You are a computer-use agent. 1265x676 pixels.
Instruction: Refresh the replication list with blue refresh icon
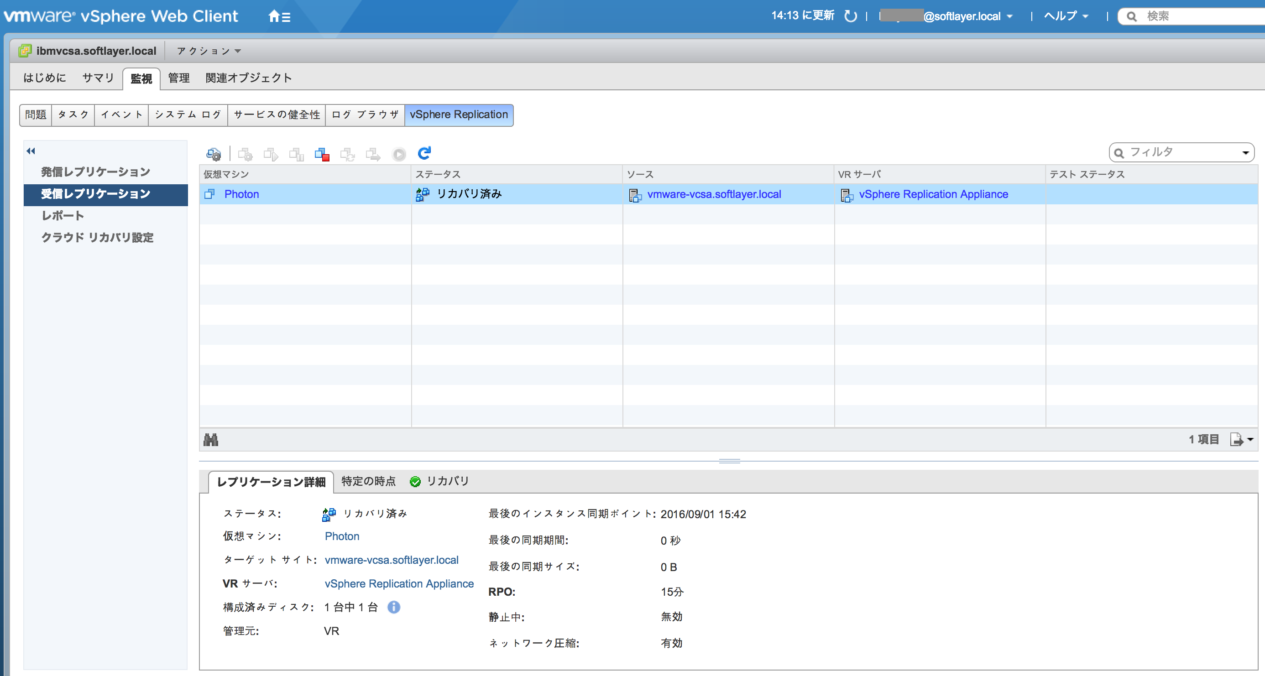coord(424,153)
